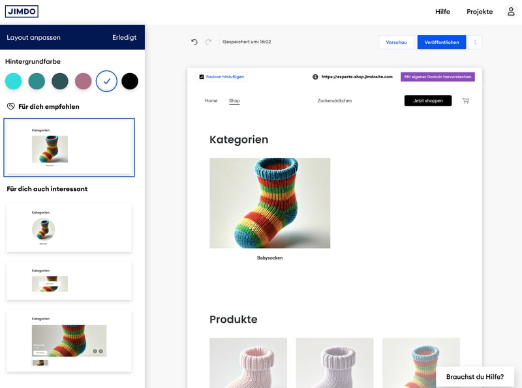
Task: Open the user account icon
Action: [511, 12]
